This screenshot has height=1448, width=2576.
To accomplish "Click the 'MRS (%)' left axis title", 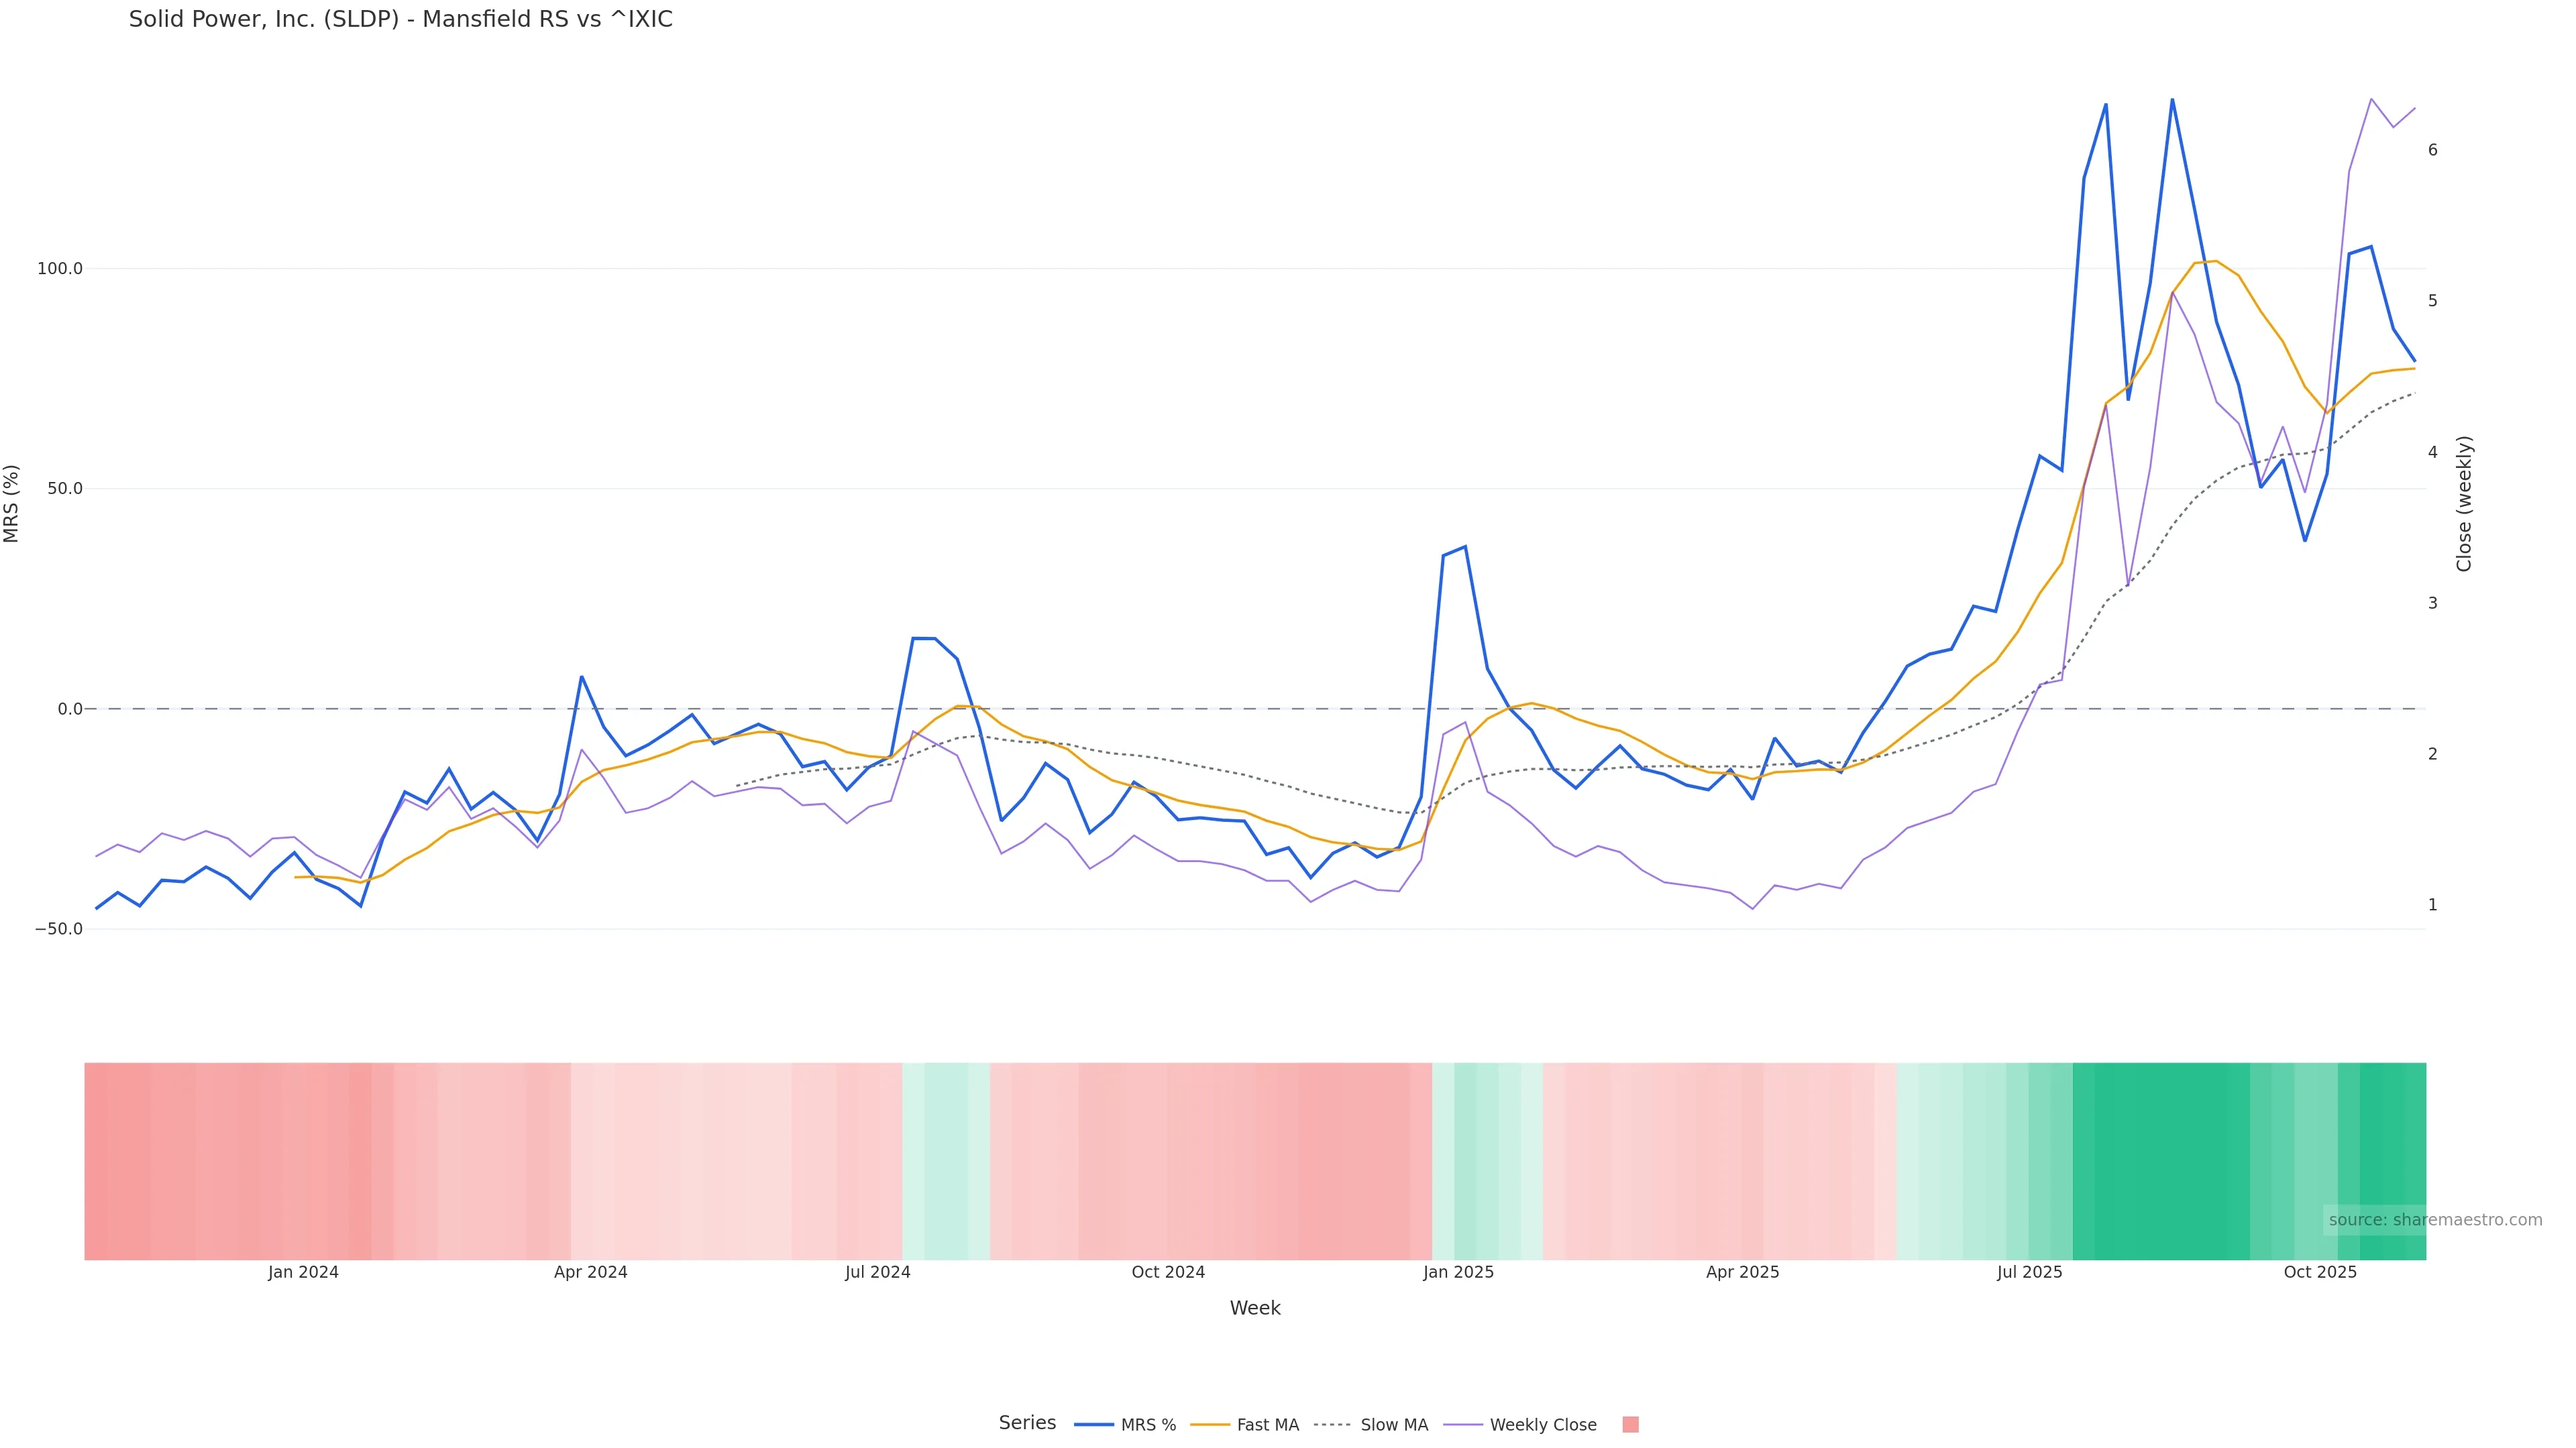I will tap(12, 503).
